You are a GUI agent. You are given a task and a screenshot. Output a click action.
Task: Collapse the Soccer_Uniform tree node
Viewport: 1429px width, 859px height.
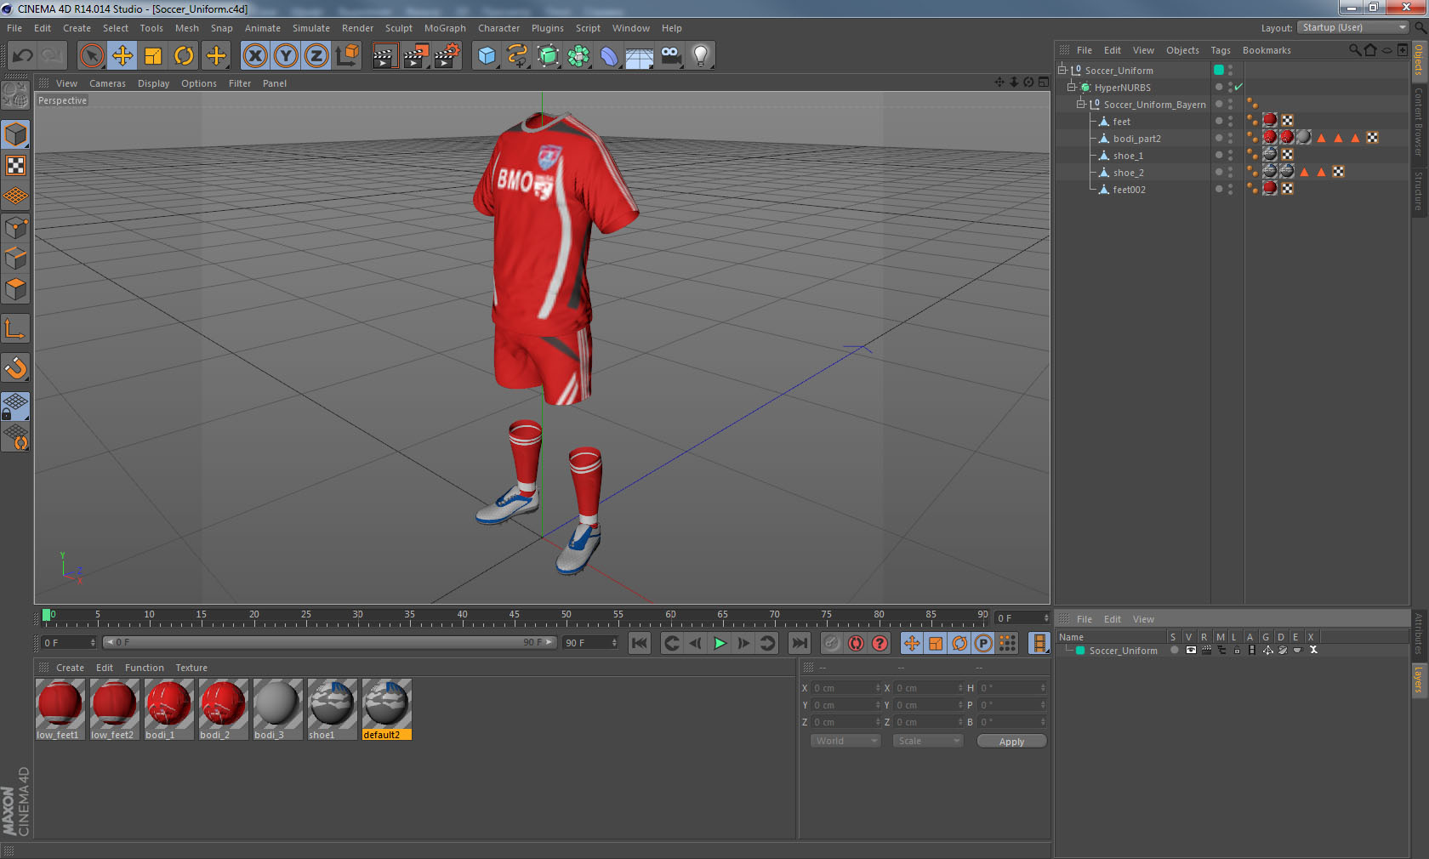pos(1062,71)
